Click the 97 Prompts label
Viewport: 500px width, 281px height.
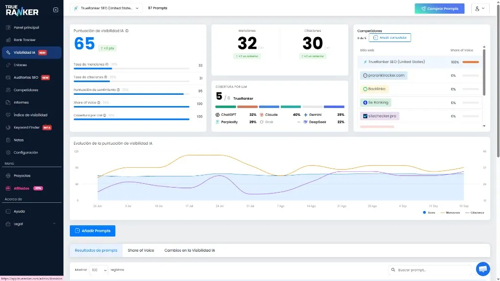pyautogui.click(x=158, y=8)
